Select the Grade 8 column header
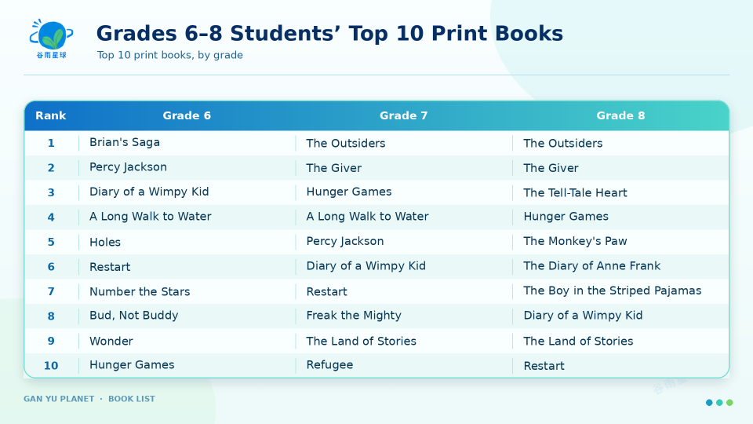Screen dimensions: 753x424 [620, 115]
